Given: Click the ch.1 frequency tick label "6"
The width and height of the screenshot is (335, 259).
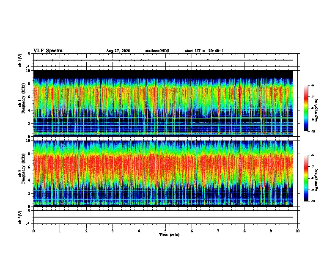Looking at the screenshot, I should click(x=29, y=97).
